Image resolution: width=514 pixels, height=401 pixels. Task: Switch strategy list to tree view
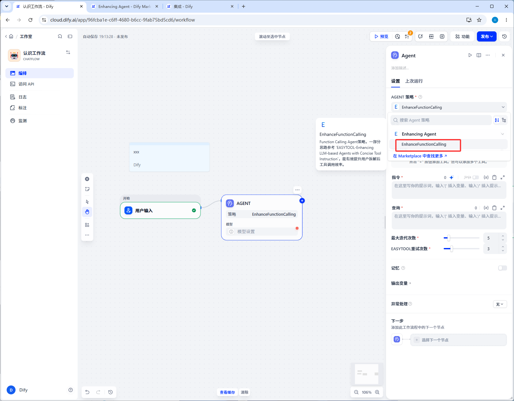(504, 120)
